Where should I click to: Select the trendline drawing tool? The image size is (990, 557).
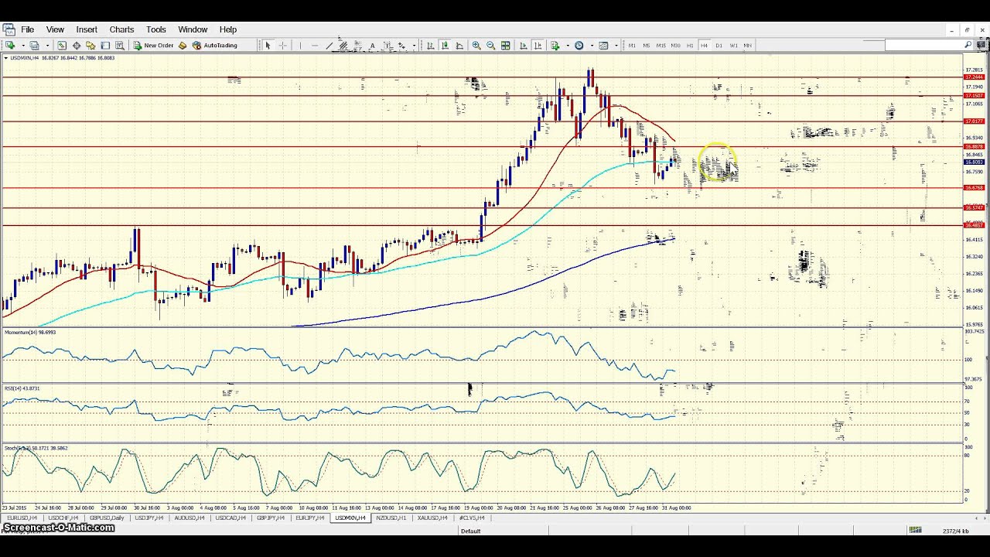[x=329, y=46]
